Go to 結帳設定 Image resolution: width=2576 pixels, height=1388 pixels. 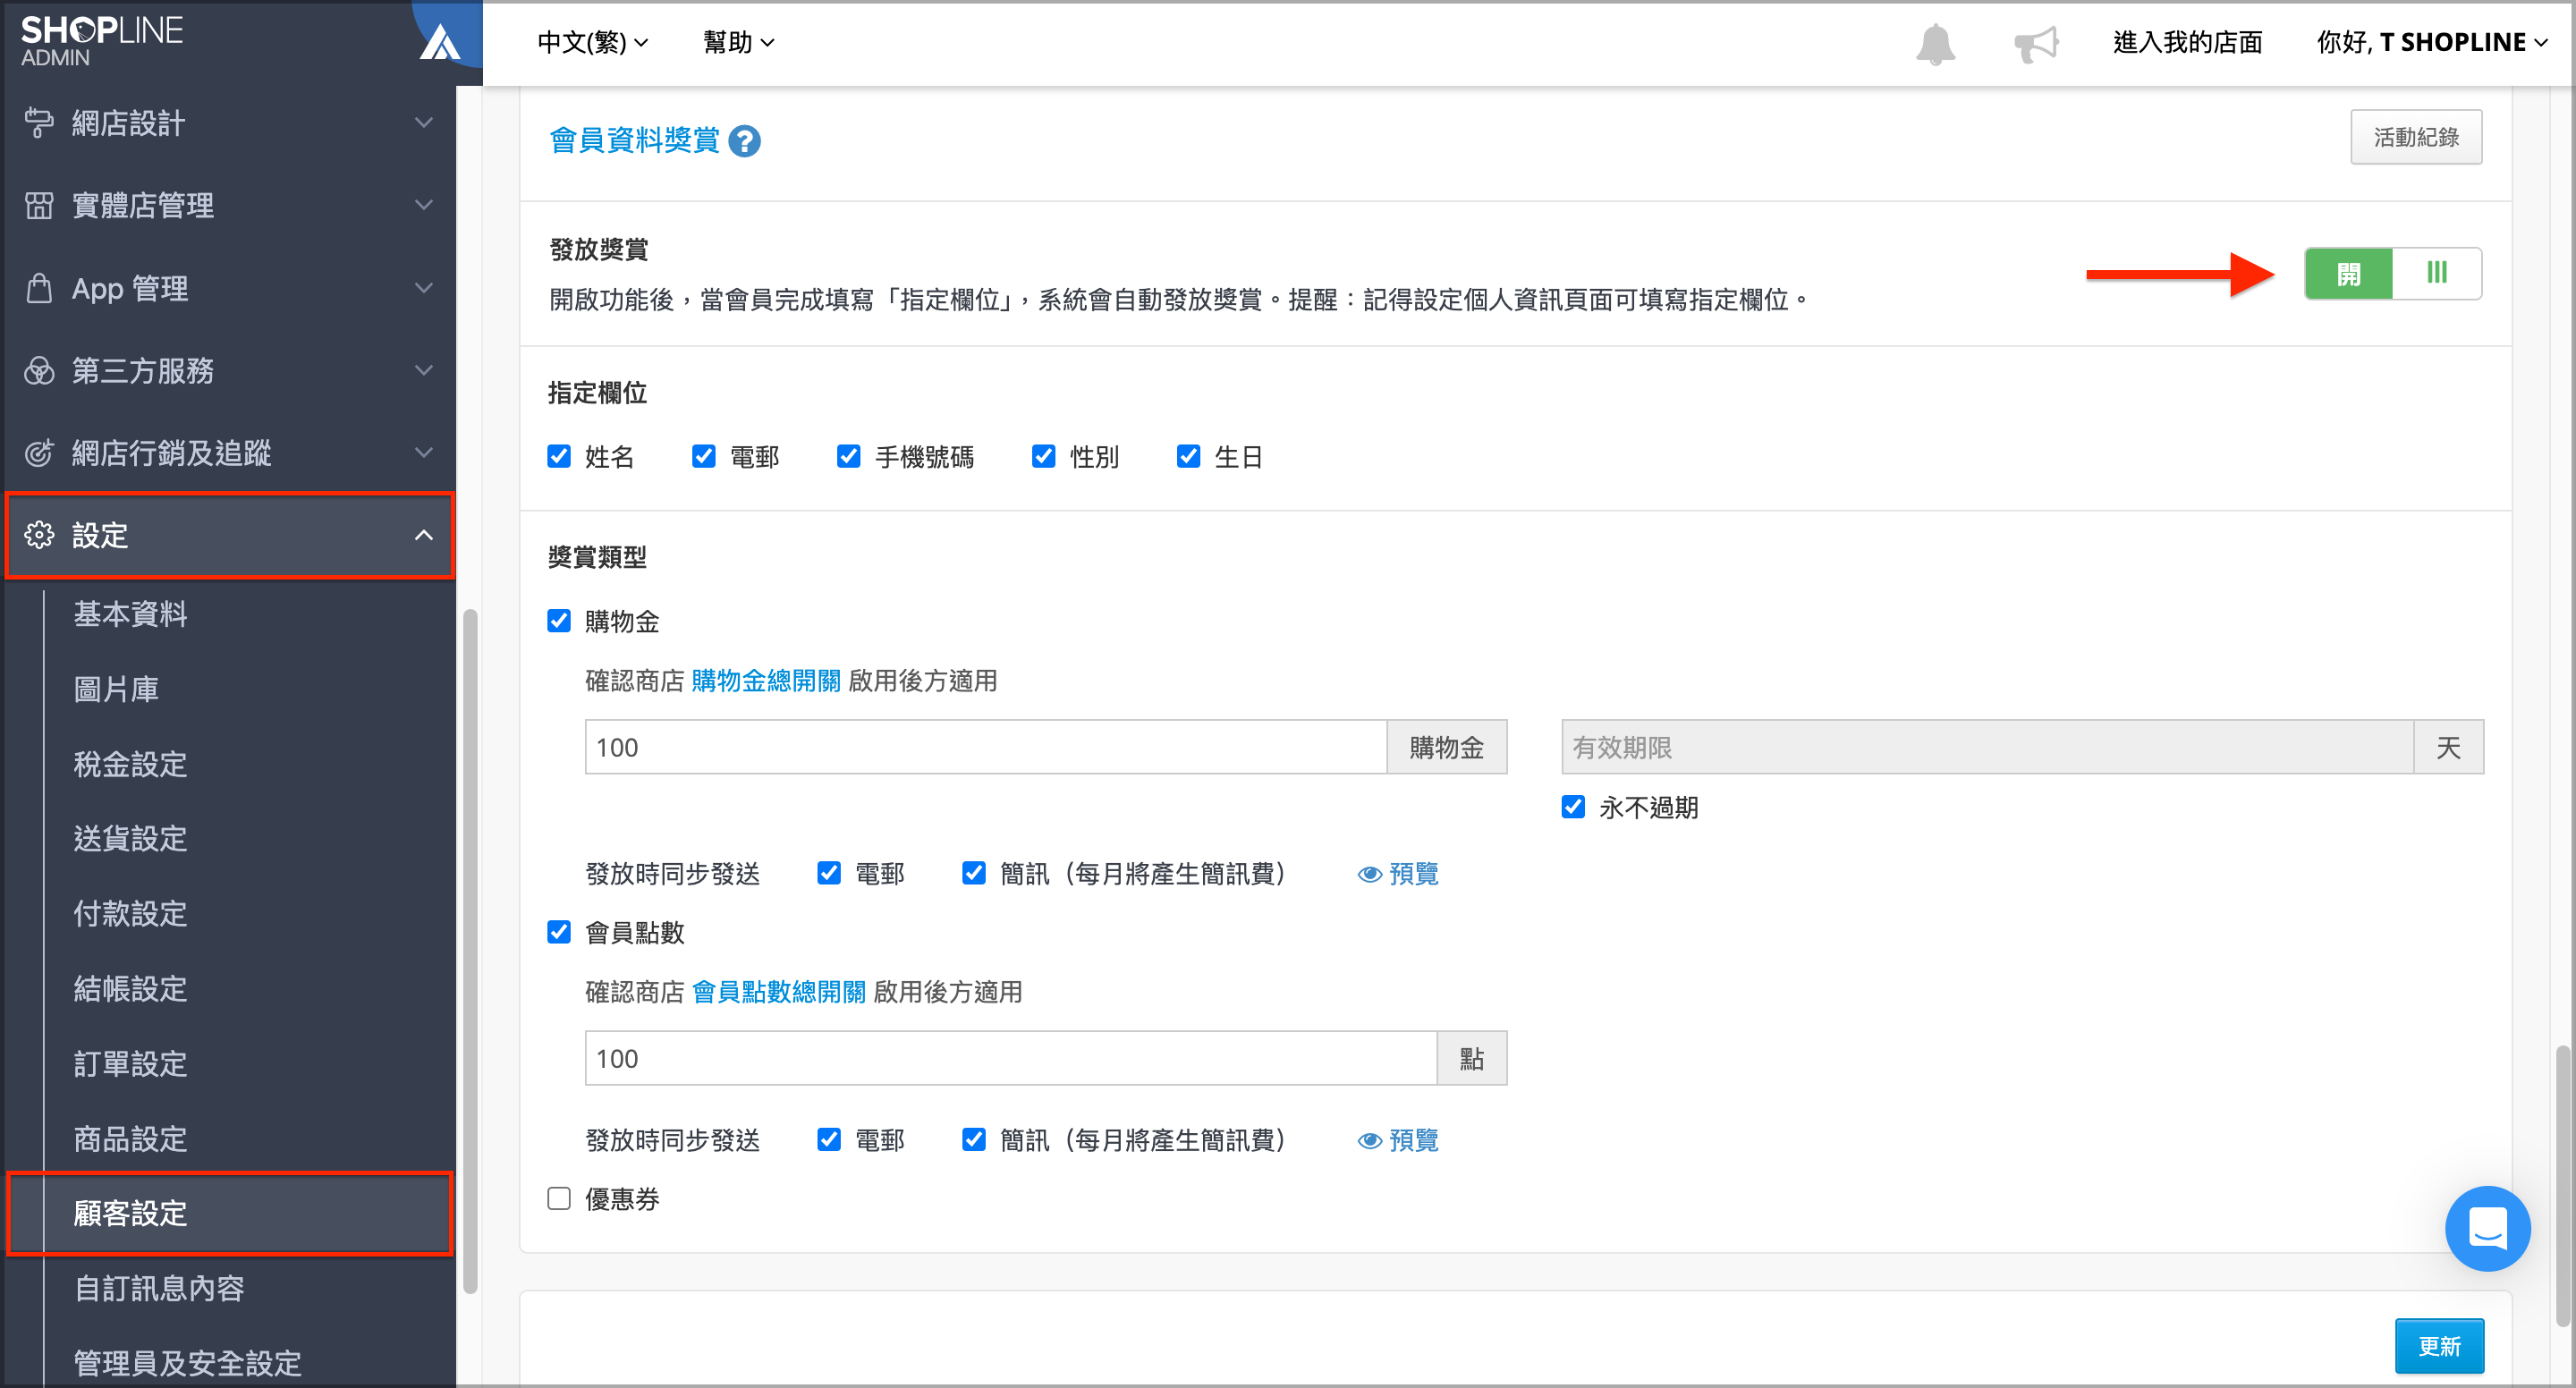coord(130,989)
